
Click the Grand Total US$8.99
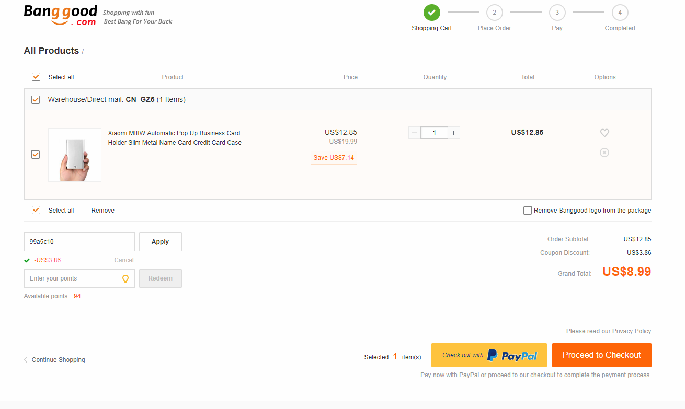626,272
